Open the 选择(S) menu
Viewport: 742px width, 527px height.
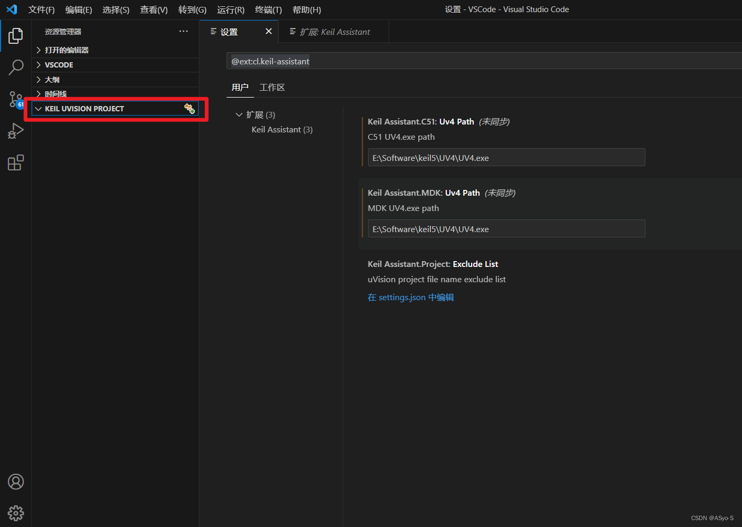pos(116,9)
